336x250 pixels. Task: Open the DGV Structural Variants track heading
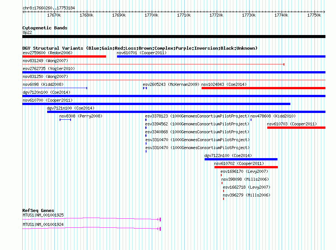click(140, 48)
